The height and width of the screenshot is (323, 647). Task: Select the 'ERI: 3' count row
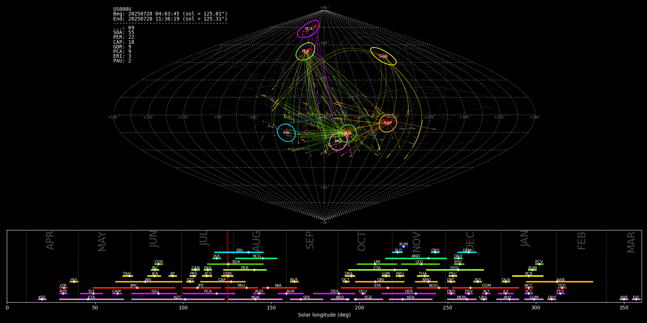coord(122,56)
